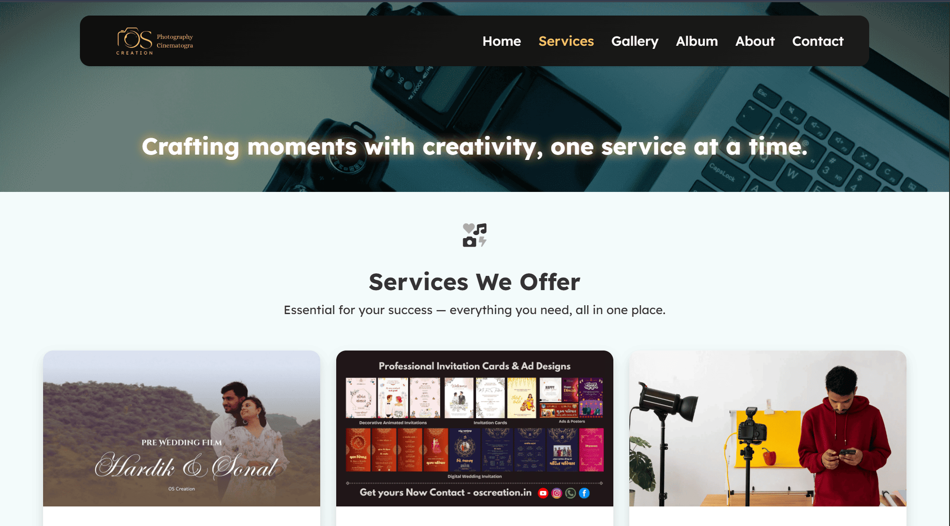Select the Services menu item

(x=566, y=41)
